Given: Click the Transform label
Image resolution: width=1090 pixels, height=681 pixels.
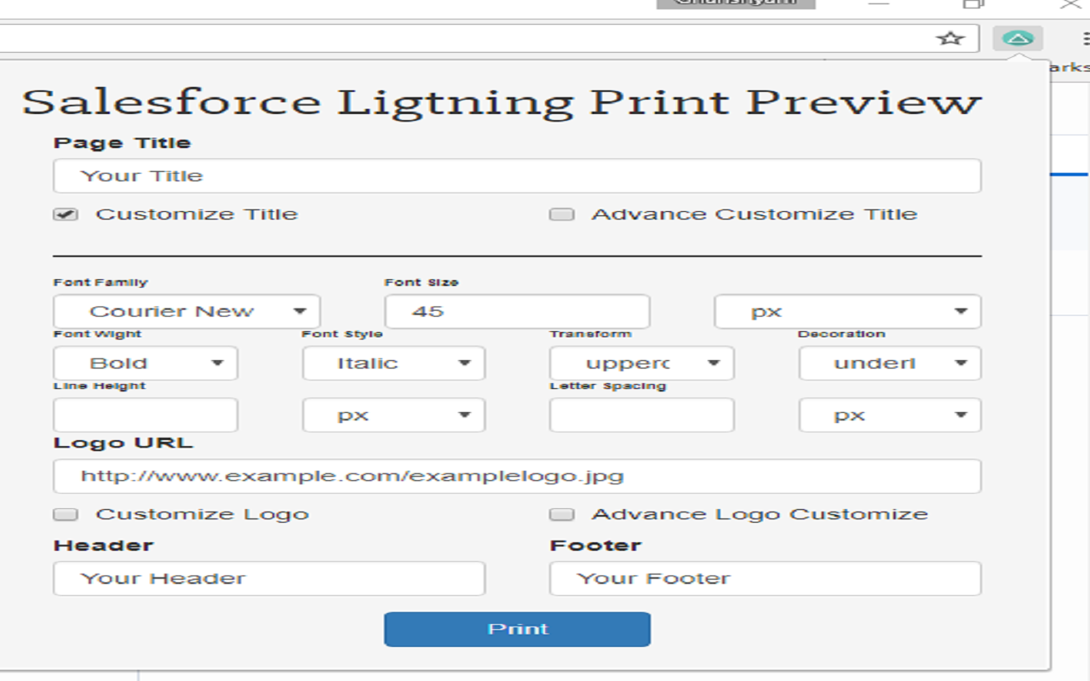Looking at the screenshot, I should tap(591, 334).
